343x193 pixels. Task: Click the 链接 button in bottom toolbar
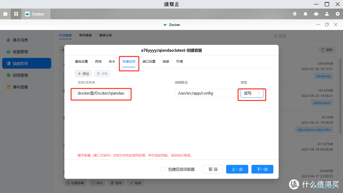pyautogui.click(x=135, y=183)
